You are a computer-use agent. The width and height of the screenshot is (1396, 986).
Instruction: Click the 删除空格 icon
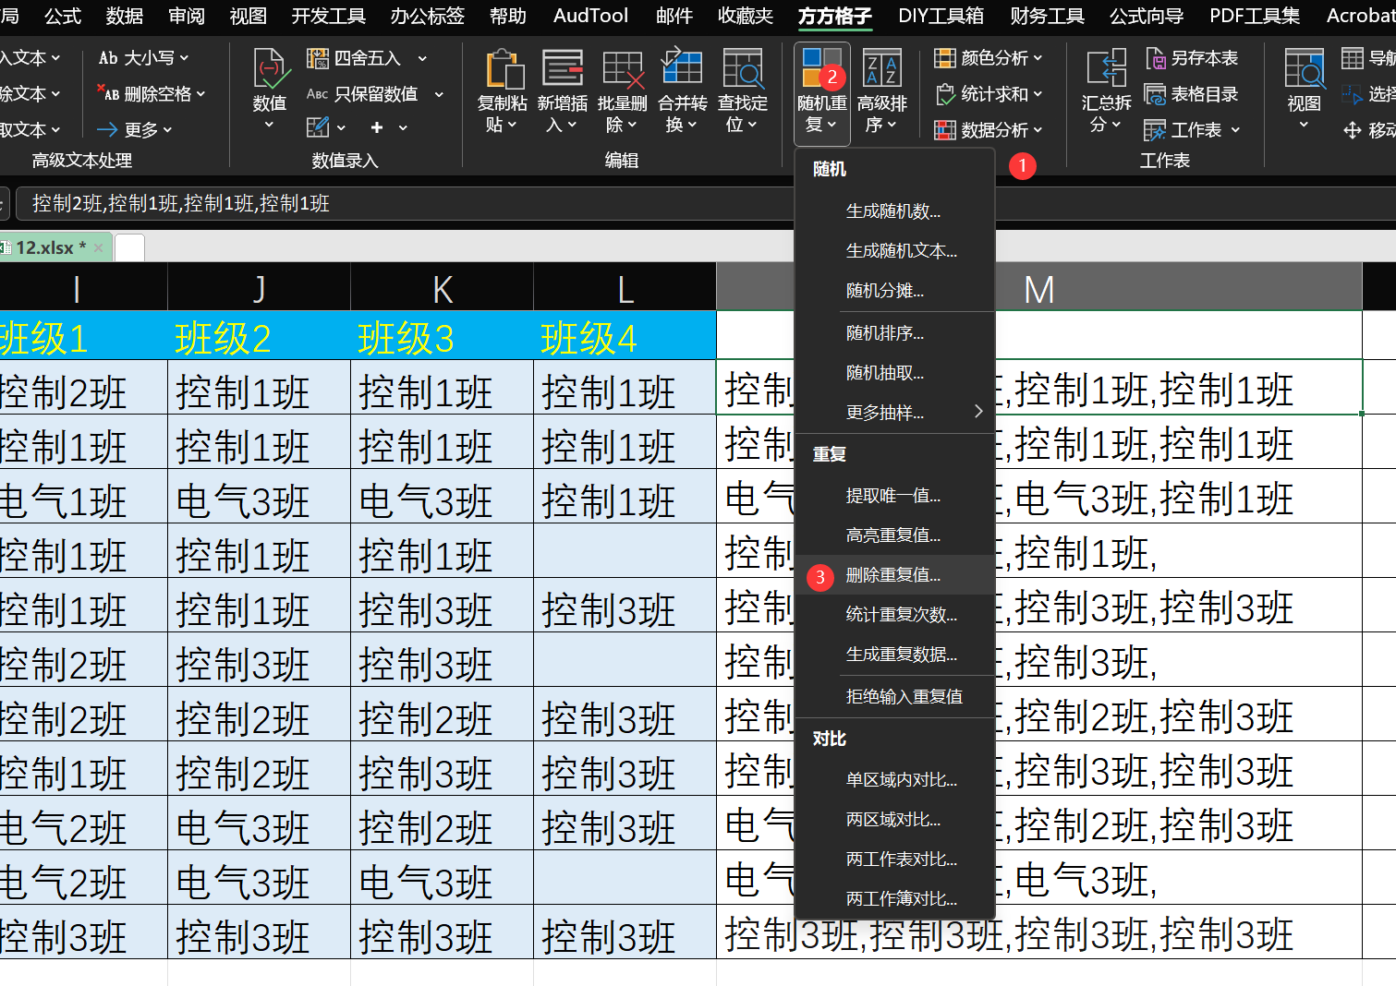point(108,93)
